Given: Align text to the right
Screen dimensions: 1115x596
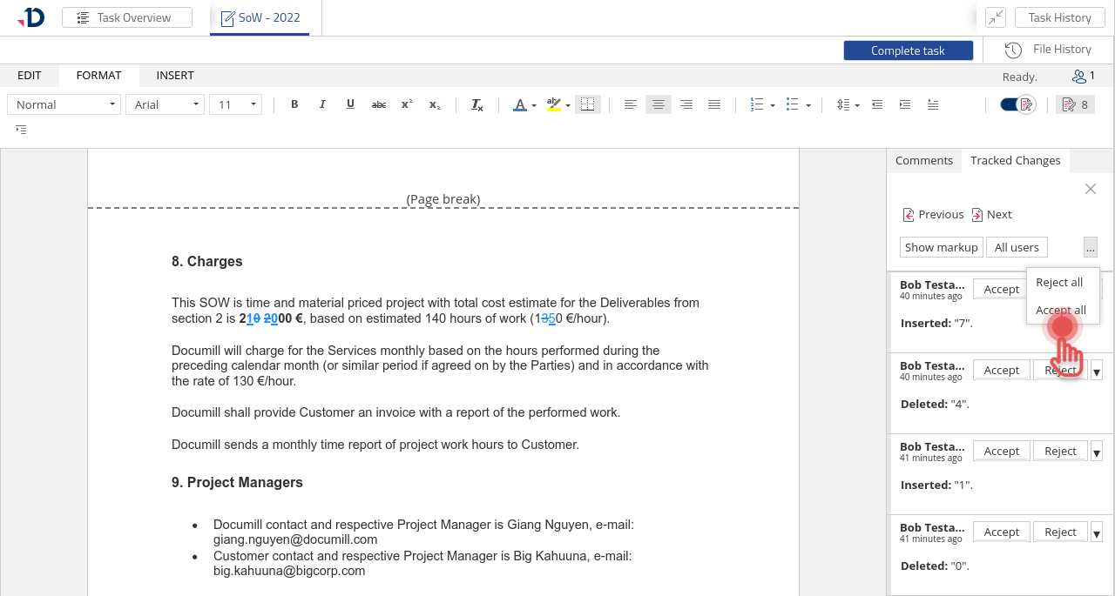Looking at the screenshot, I should tap(686, 104).
